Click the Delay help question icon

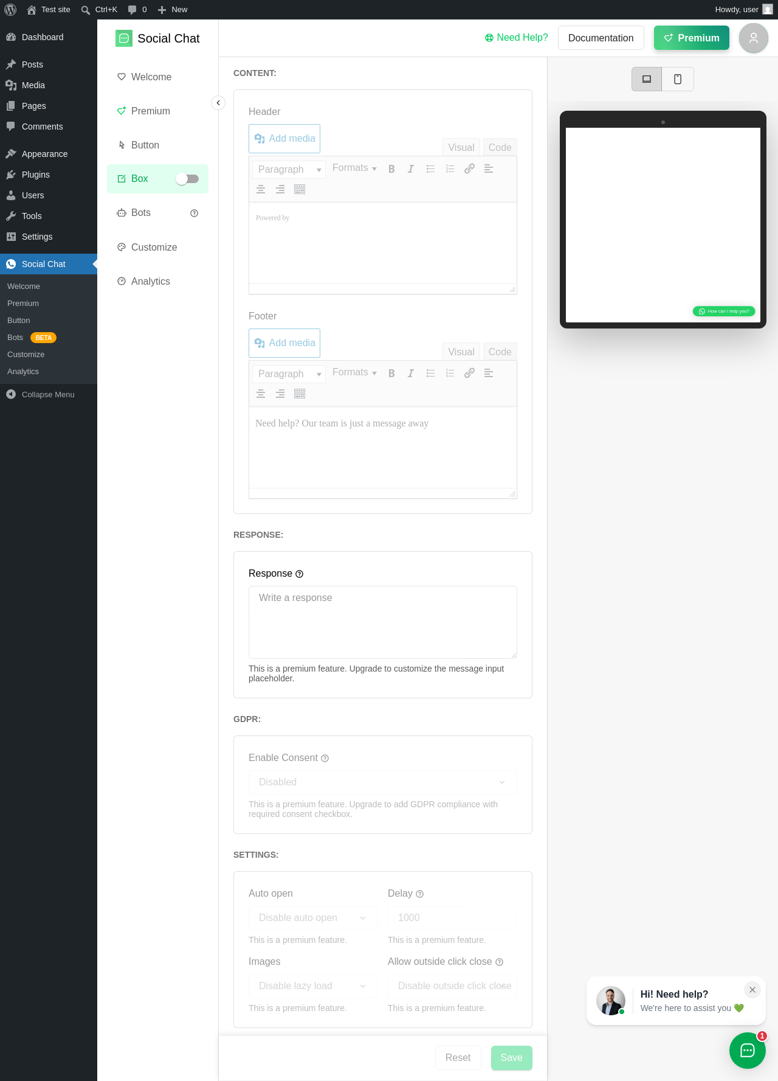tap(419, 894)
